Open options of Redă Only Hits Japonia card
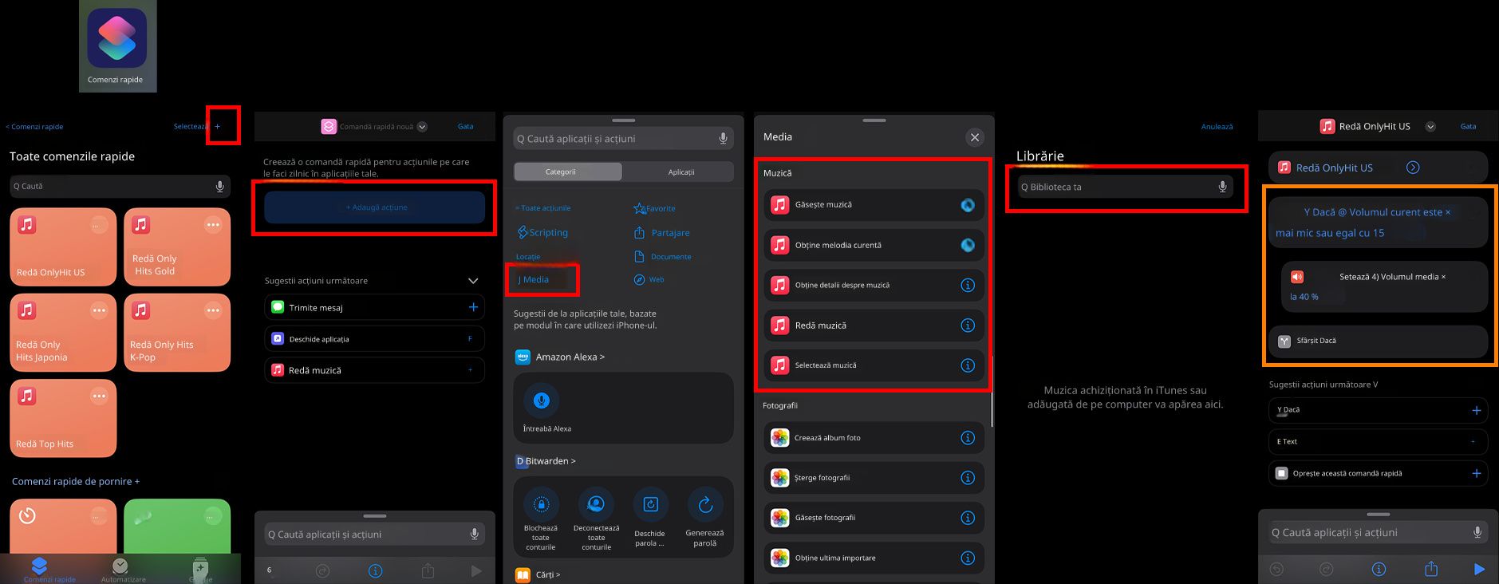Viewport: 1499px width, 584px height. click(x=98, y=310)
